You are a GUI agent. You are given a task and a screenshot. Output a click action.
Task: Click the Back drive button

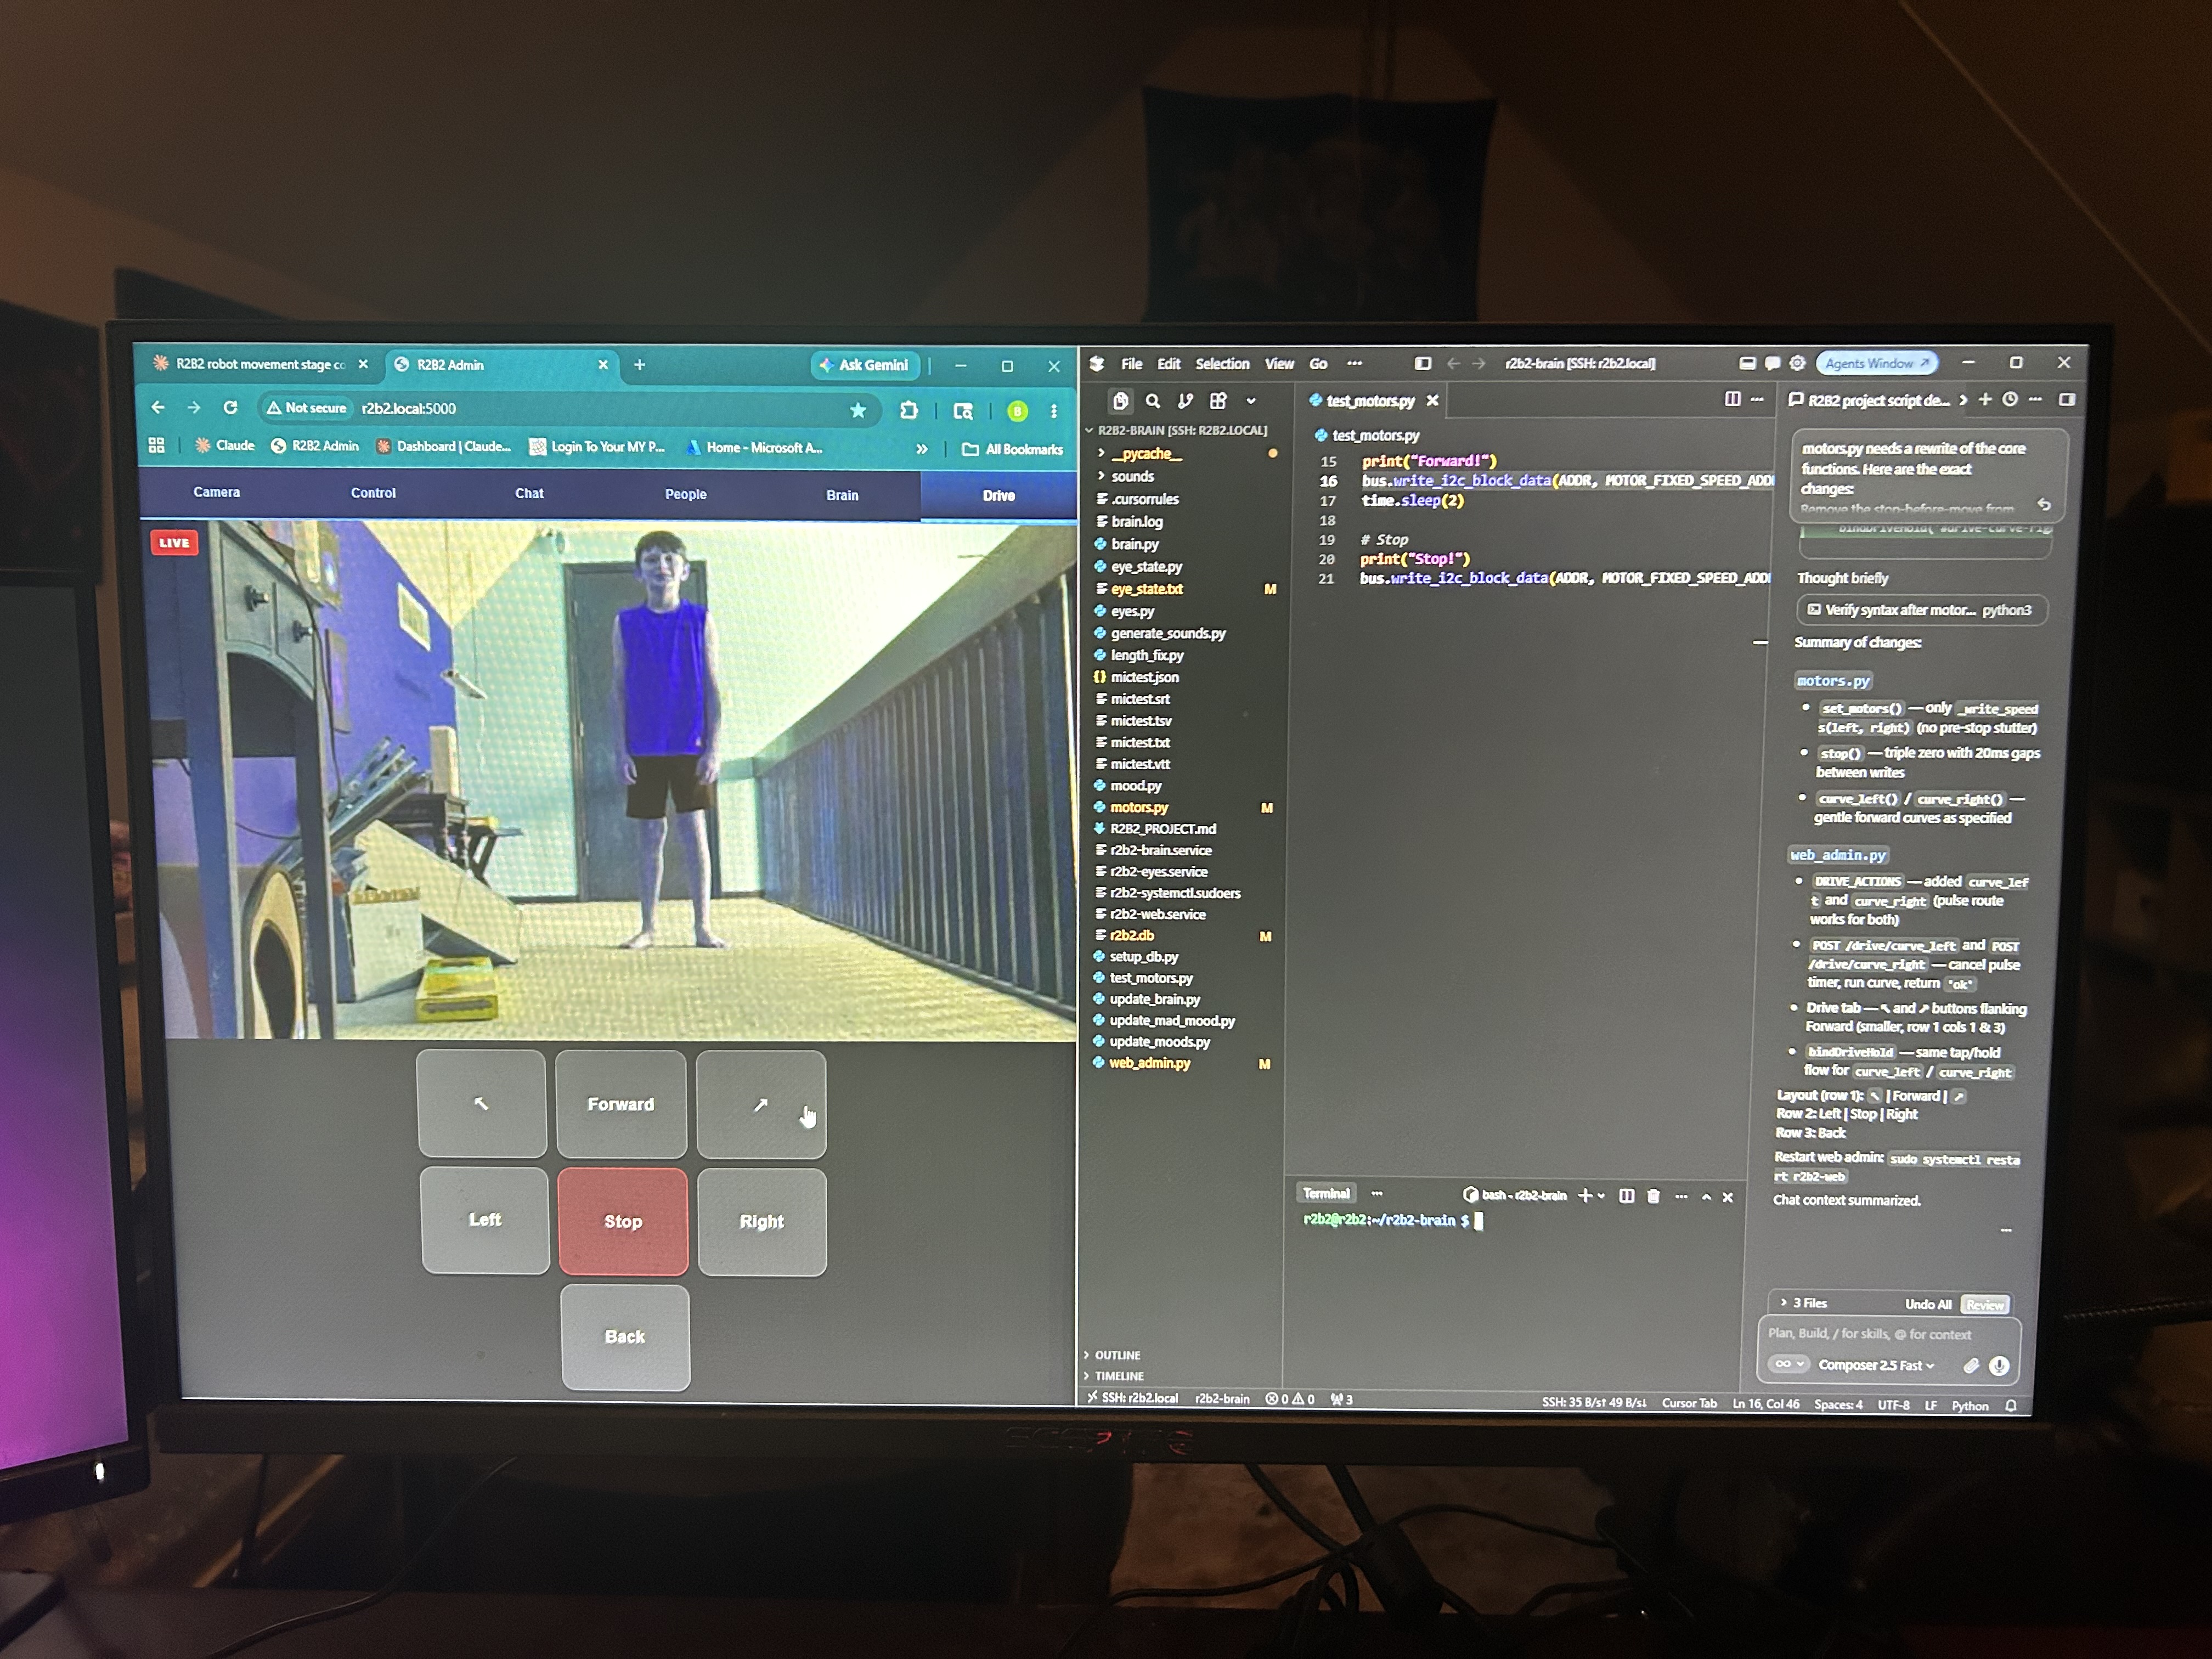point(625,1337)
